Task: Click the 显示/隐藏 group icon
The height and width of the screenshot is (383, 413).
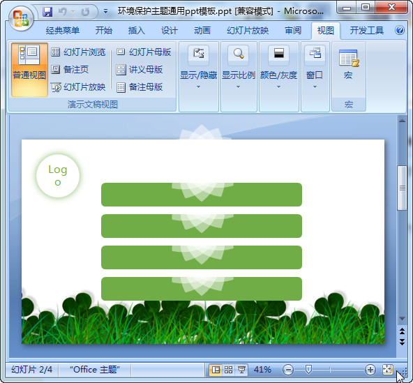Action: coord(199,54)
